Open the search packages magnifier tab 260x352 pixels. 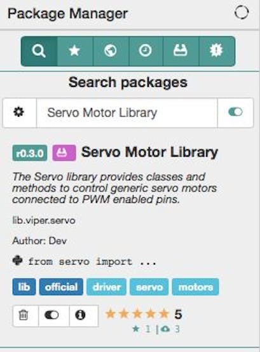[39, 51]
